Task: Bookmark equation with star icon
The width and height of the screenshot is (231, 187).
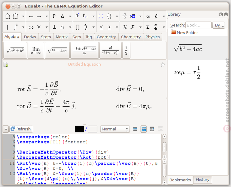Action: pos(163,65)
